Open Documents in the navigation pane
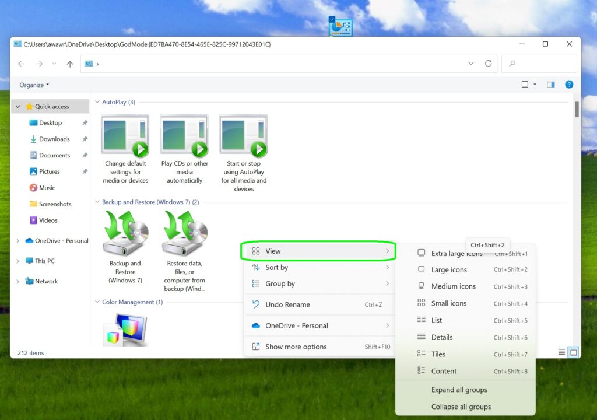This screenshot has height=420, width=597. click(54, 155)
